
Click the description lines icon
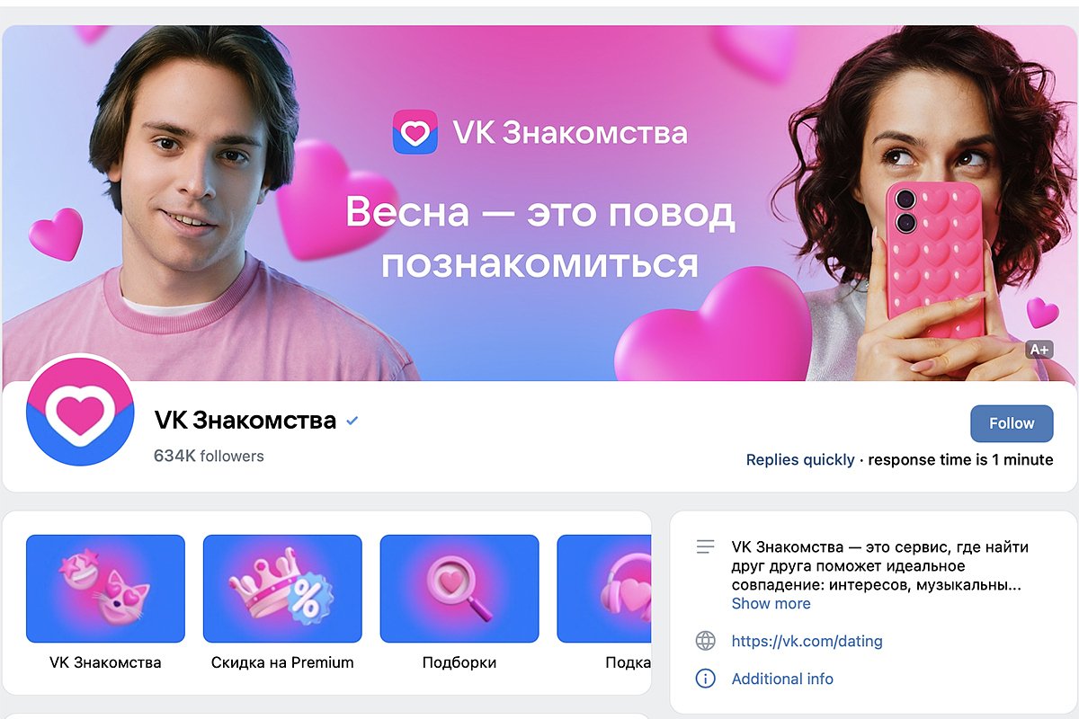point(706,546)
